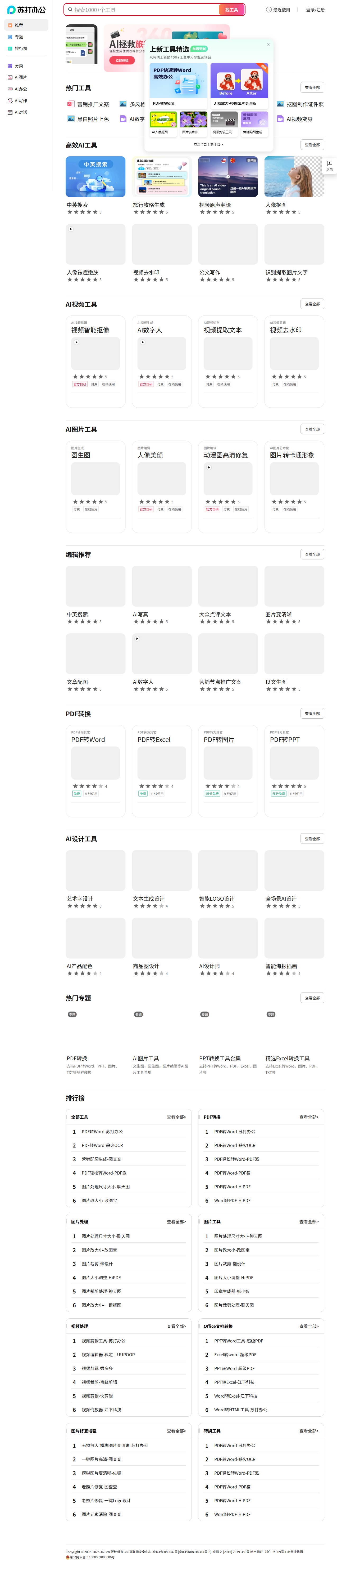The image size is (337, 1570).
Task: Open 排行榜 in the sidebar
Action: 21,49
